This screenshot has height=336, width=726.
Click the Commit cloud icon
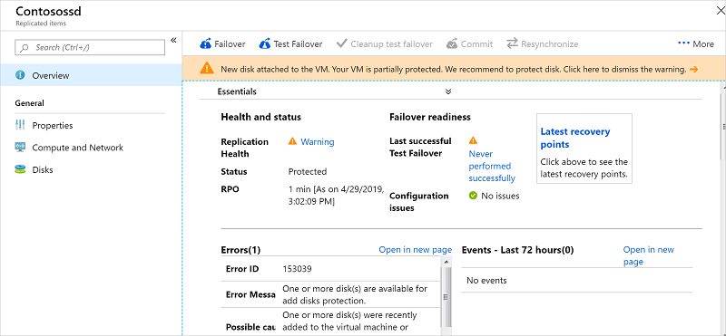tap(452, 43)
